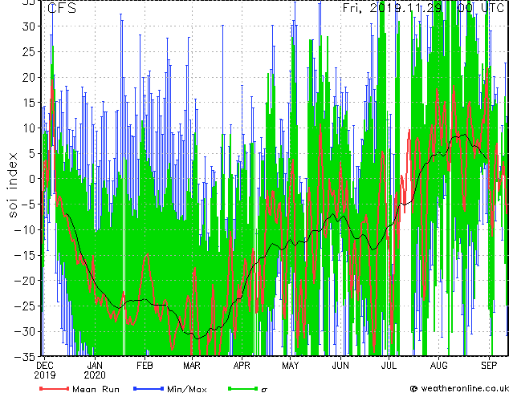Screen dimensions: 509x393
Task: Click the y-axis value -35
Action: [x=26, y=357]
